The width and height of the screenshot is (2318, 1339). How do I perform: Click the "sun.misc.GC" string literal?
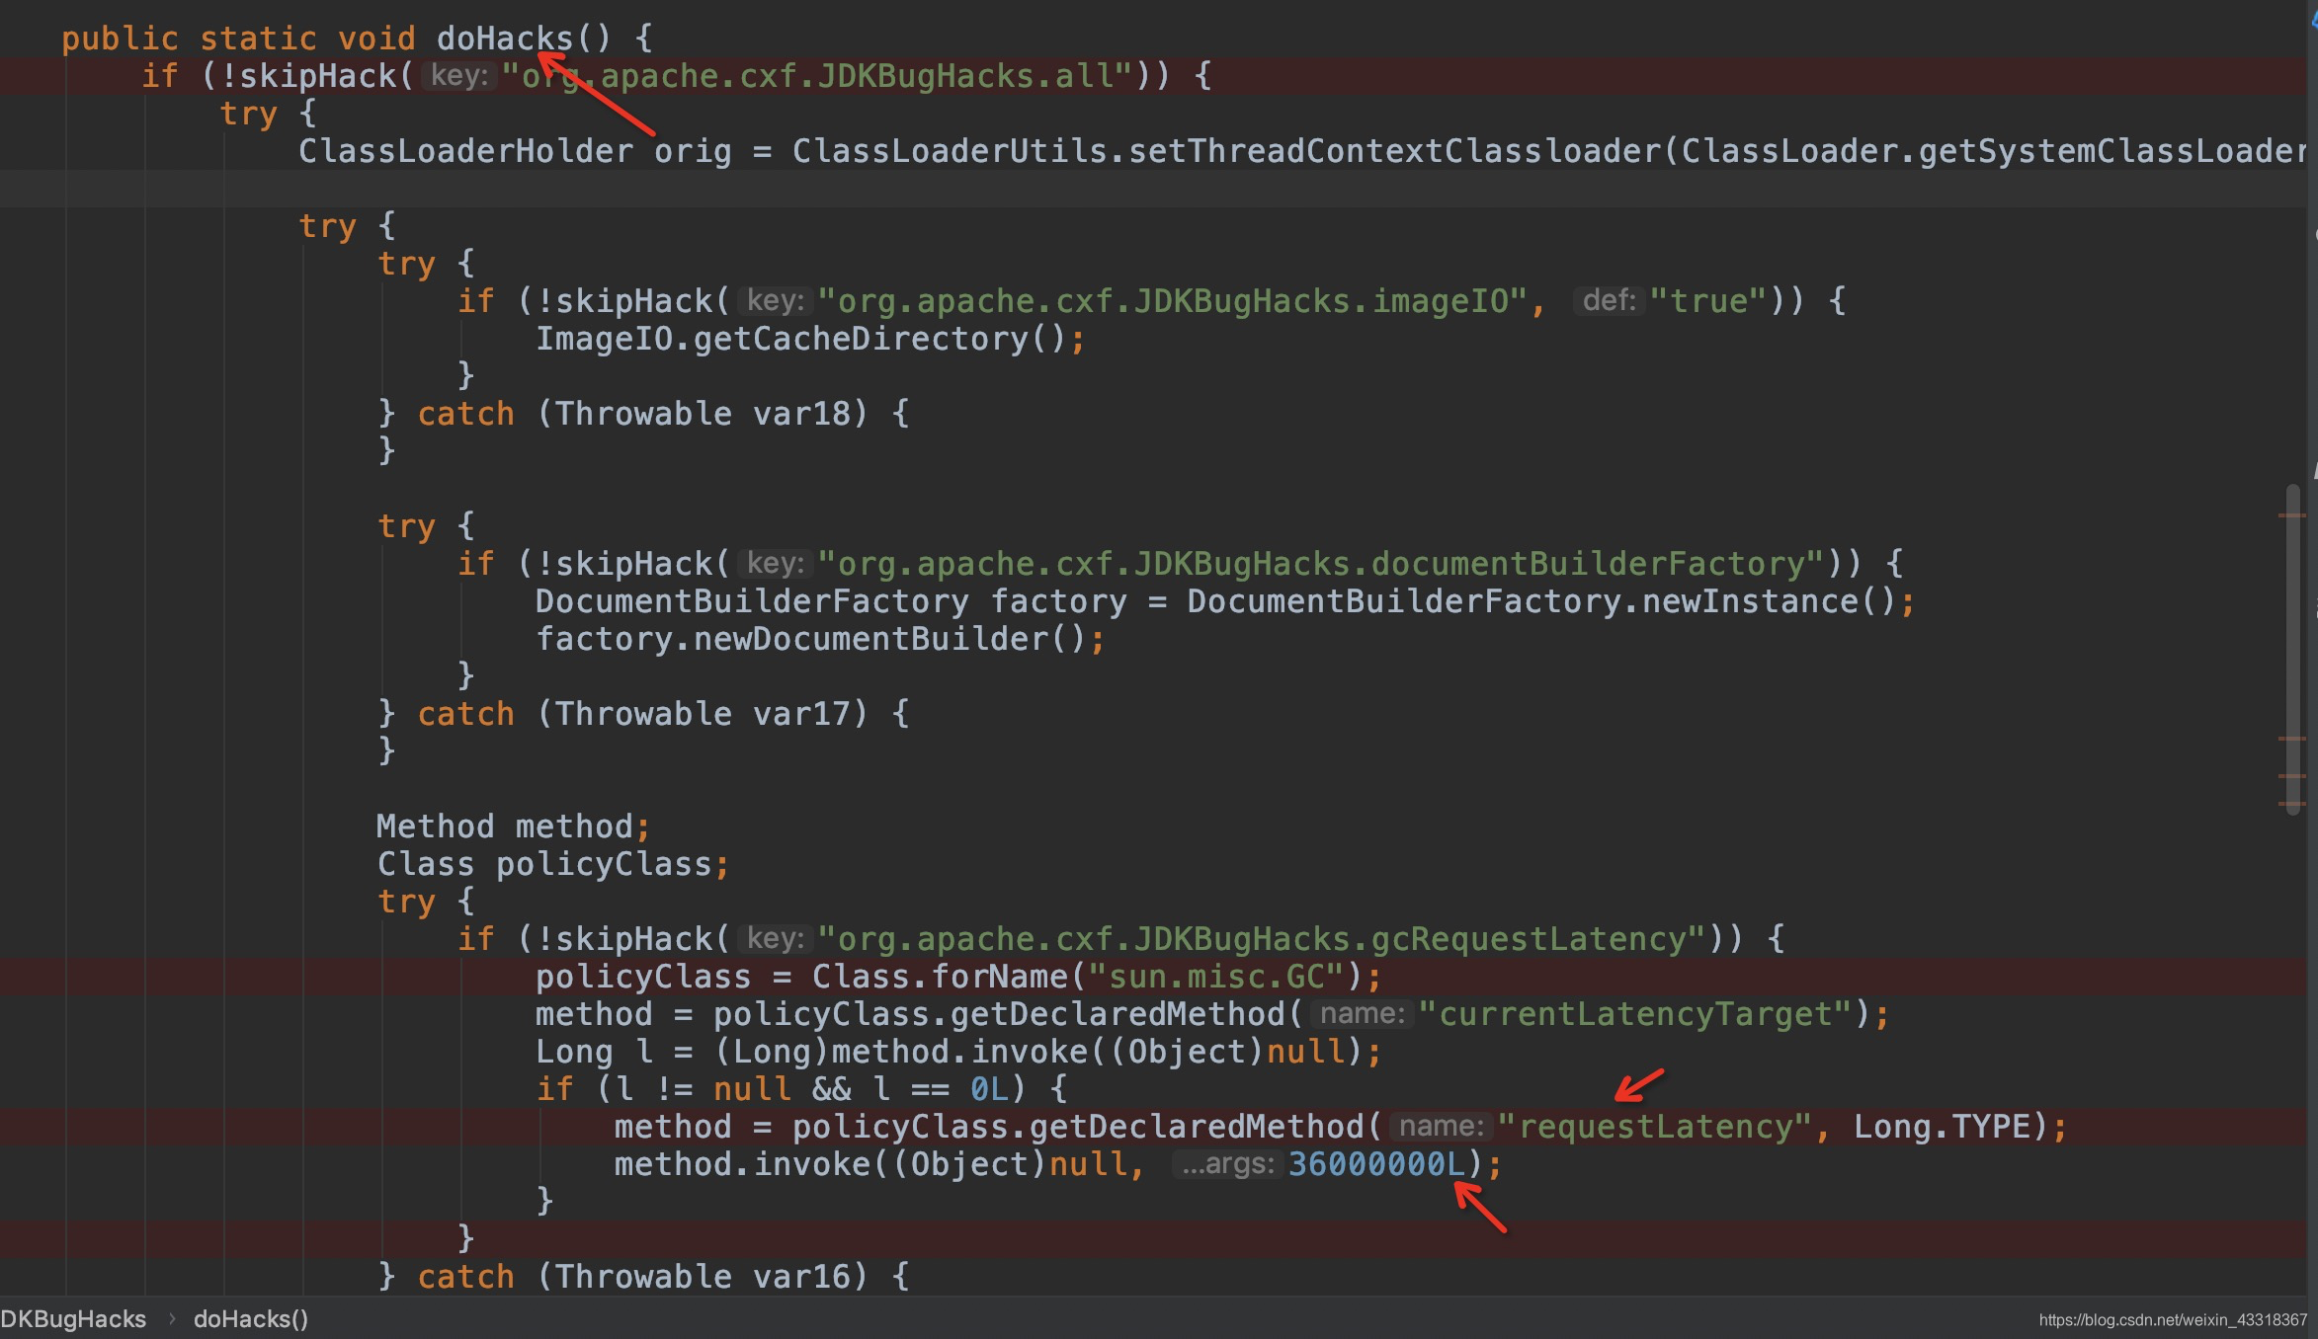click(1216, 977)
